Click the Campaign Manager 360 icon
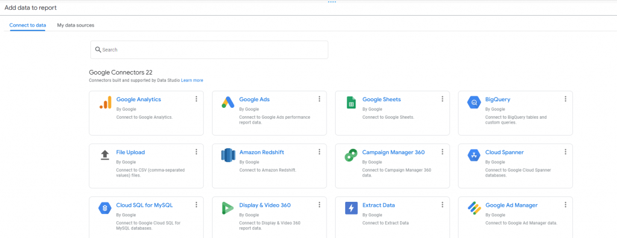 pyautogui.click(x=351, y=155)
